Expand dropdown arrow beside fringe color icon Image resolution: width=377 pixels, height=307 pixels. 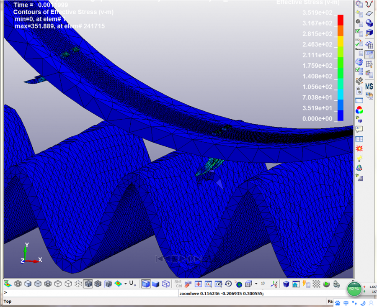pos(126,284)
